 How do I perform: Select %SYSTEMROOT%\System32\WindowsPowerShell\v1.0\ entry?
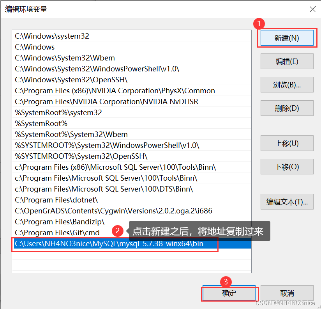pyautogui.click(x=132, y=145)
